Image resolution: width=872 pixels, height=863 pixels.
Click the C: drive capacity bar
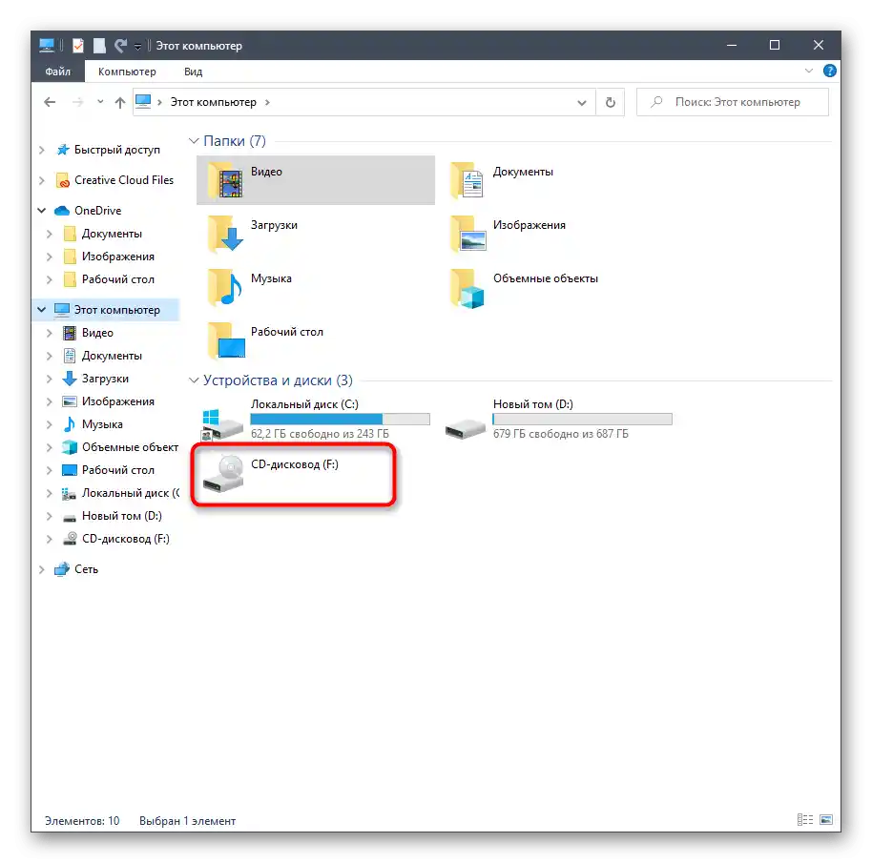(x=341, y=419)
